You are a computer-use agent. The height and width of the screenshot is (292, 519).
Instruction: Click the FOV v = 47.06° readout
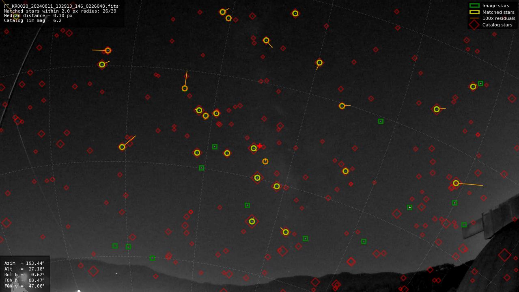click(24, 286)
